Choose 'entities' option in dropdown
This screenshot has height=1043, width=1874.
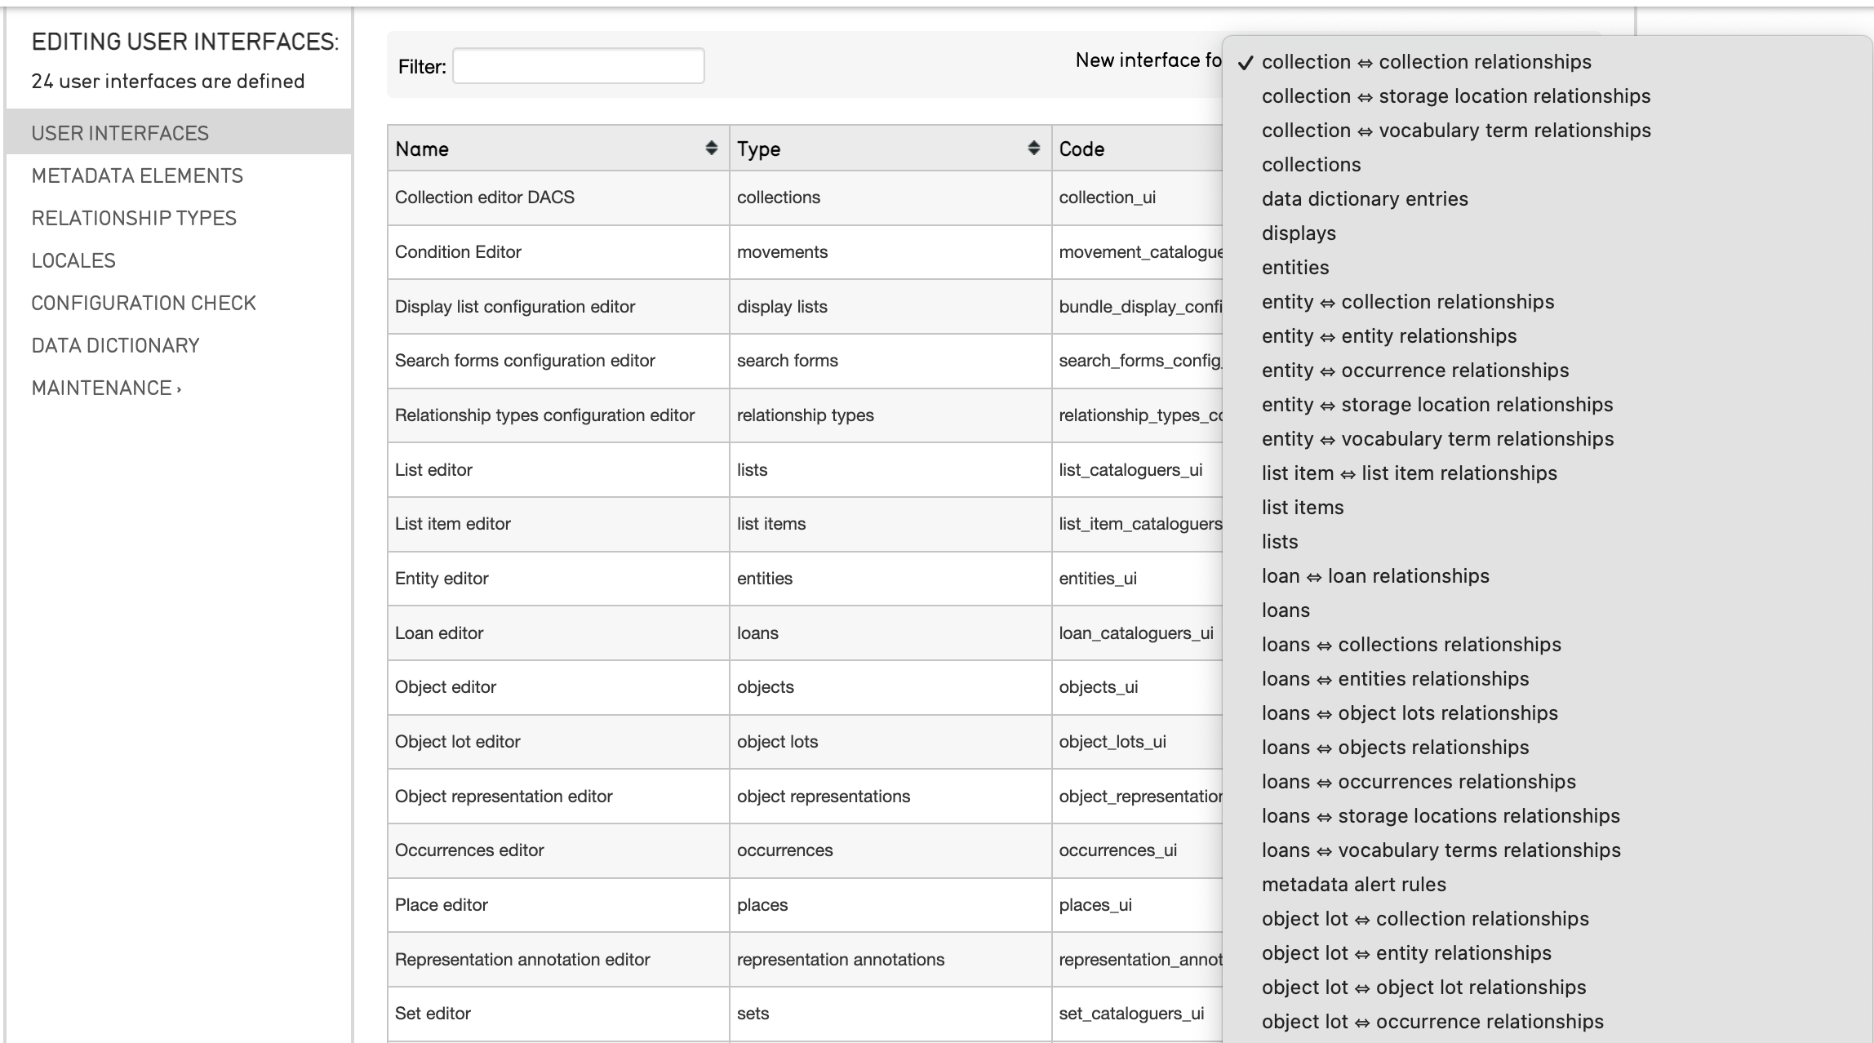[1295, 268]
